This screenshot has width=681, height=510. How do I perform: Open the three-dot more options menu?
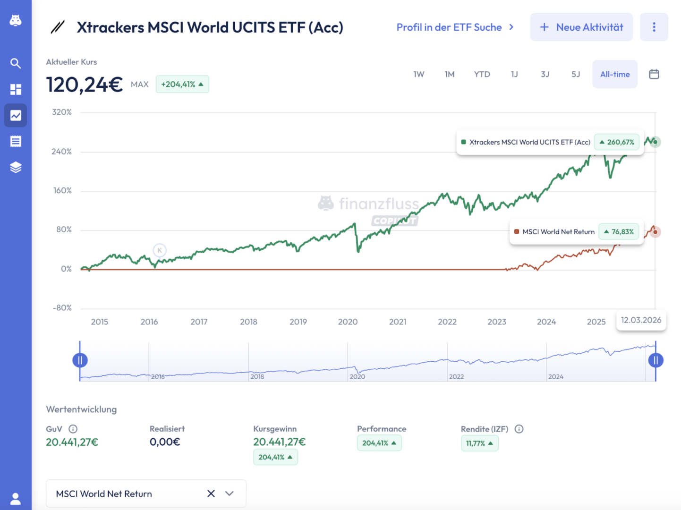[x=654, y=27]
